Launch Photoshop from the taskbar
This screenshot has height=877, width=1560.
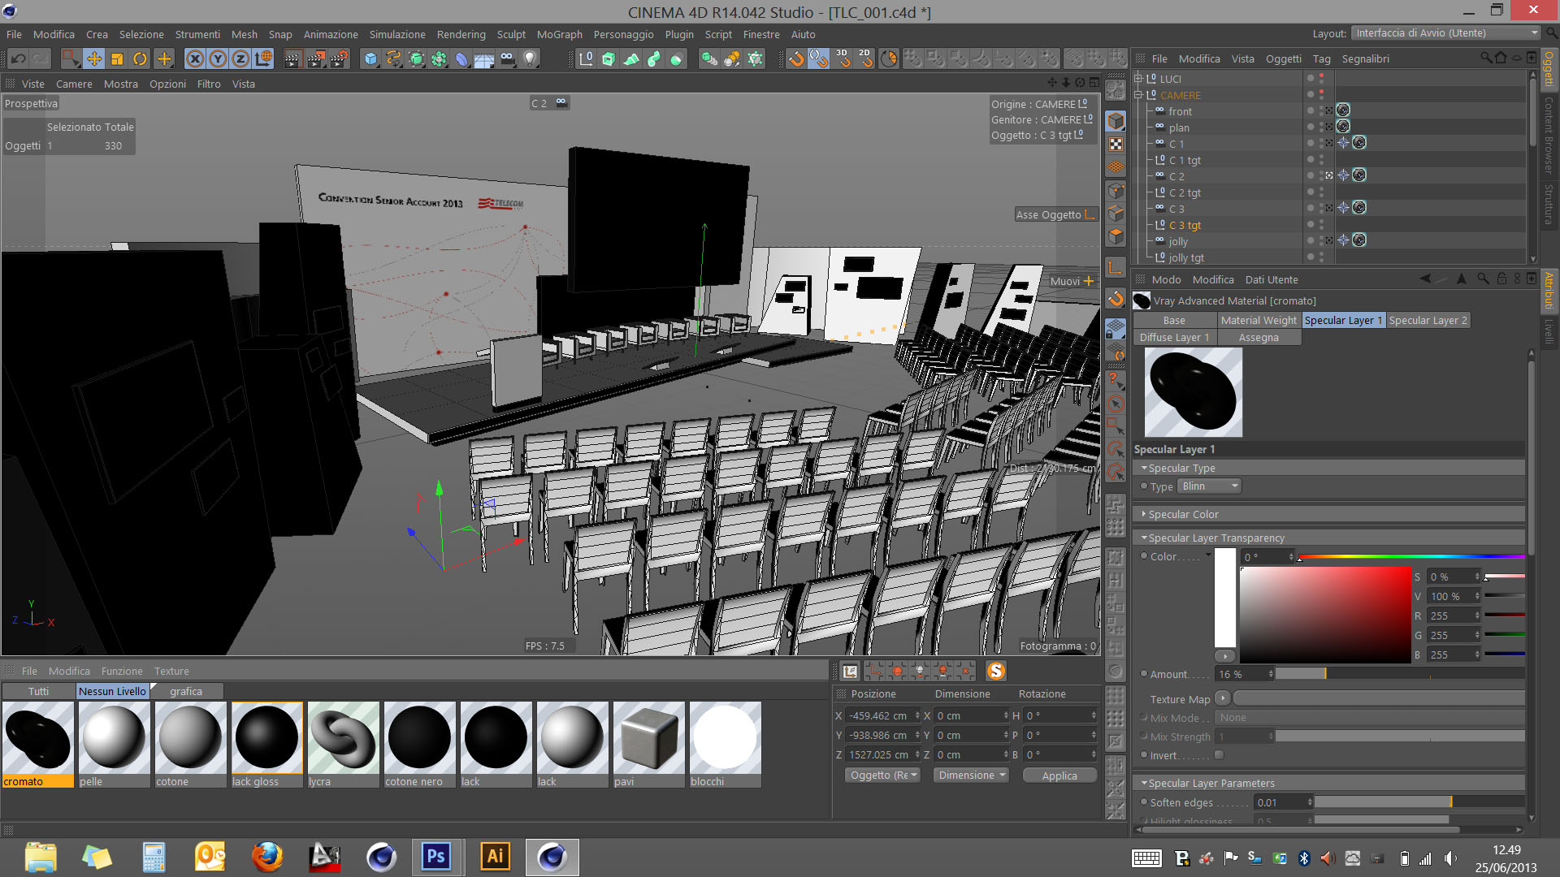tap(435, 857)
